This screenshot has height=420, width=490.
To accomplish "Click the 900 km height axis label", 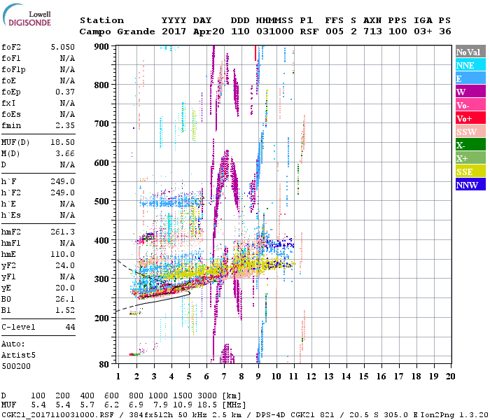I will (x=101, y=47).
